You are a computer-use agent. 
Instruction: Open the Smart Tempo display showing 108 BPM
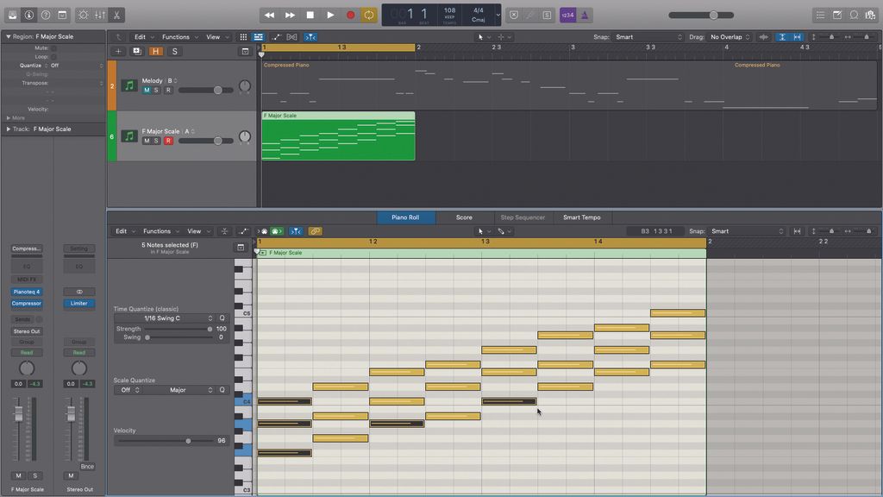pyautogui.click(x=449, y=15)
